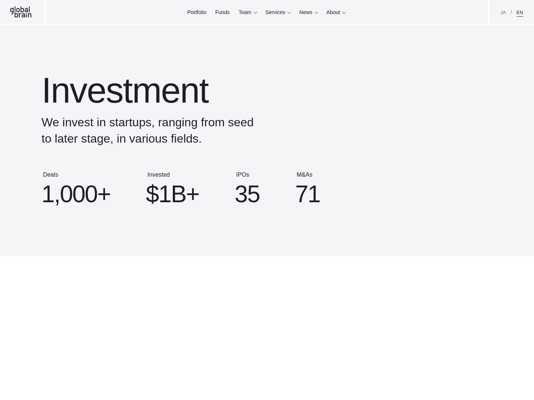
Task: Click the Team menu label
Action: click(x=245, y=12)
